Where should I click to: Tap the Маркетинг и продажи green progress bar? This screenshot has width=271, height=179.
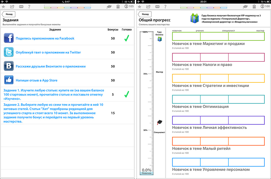(x=218, y=36)
